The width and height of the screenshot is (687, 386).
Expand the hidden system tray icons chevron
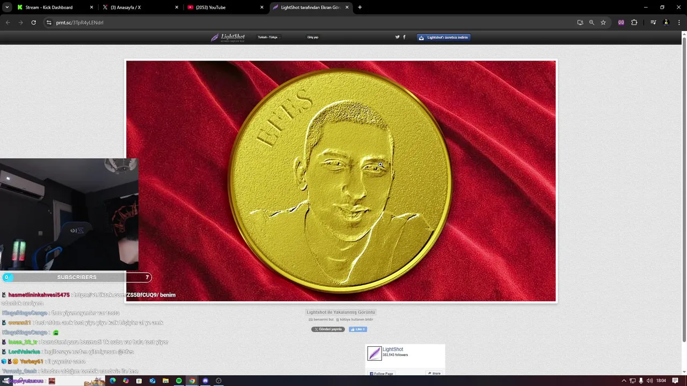(624, 381)
